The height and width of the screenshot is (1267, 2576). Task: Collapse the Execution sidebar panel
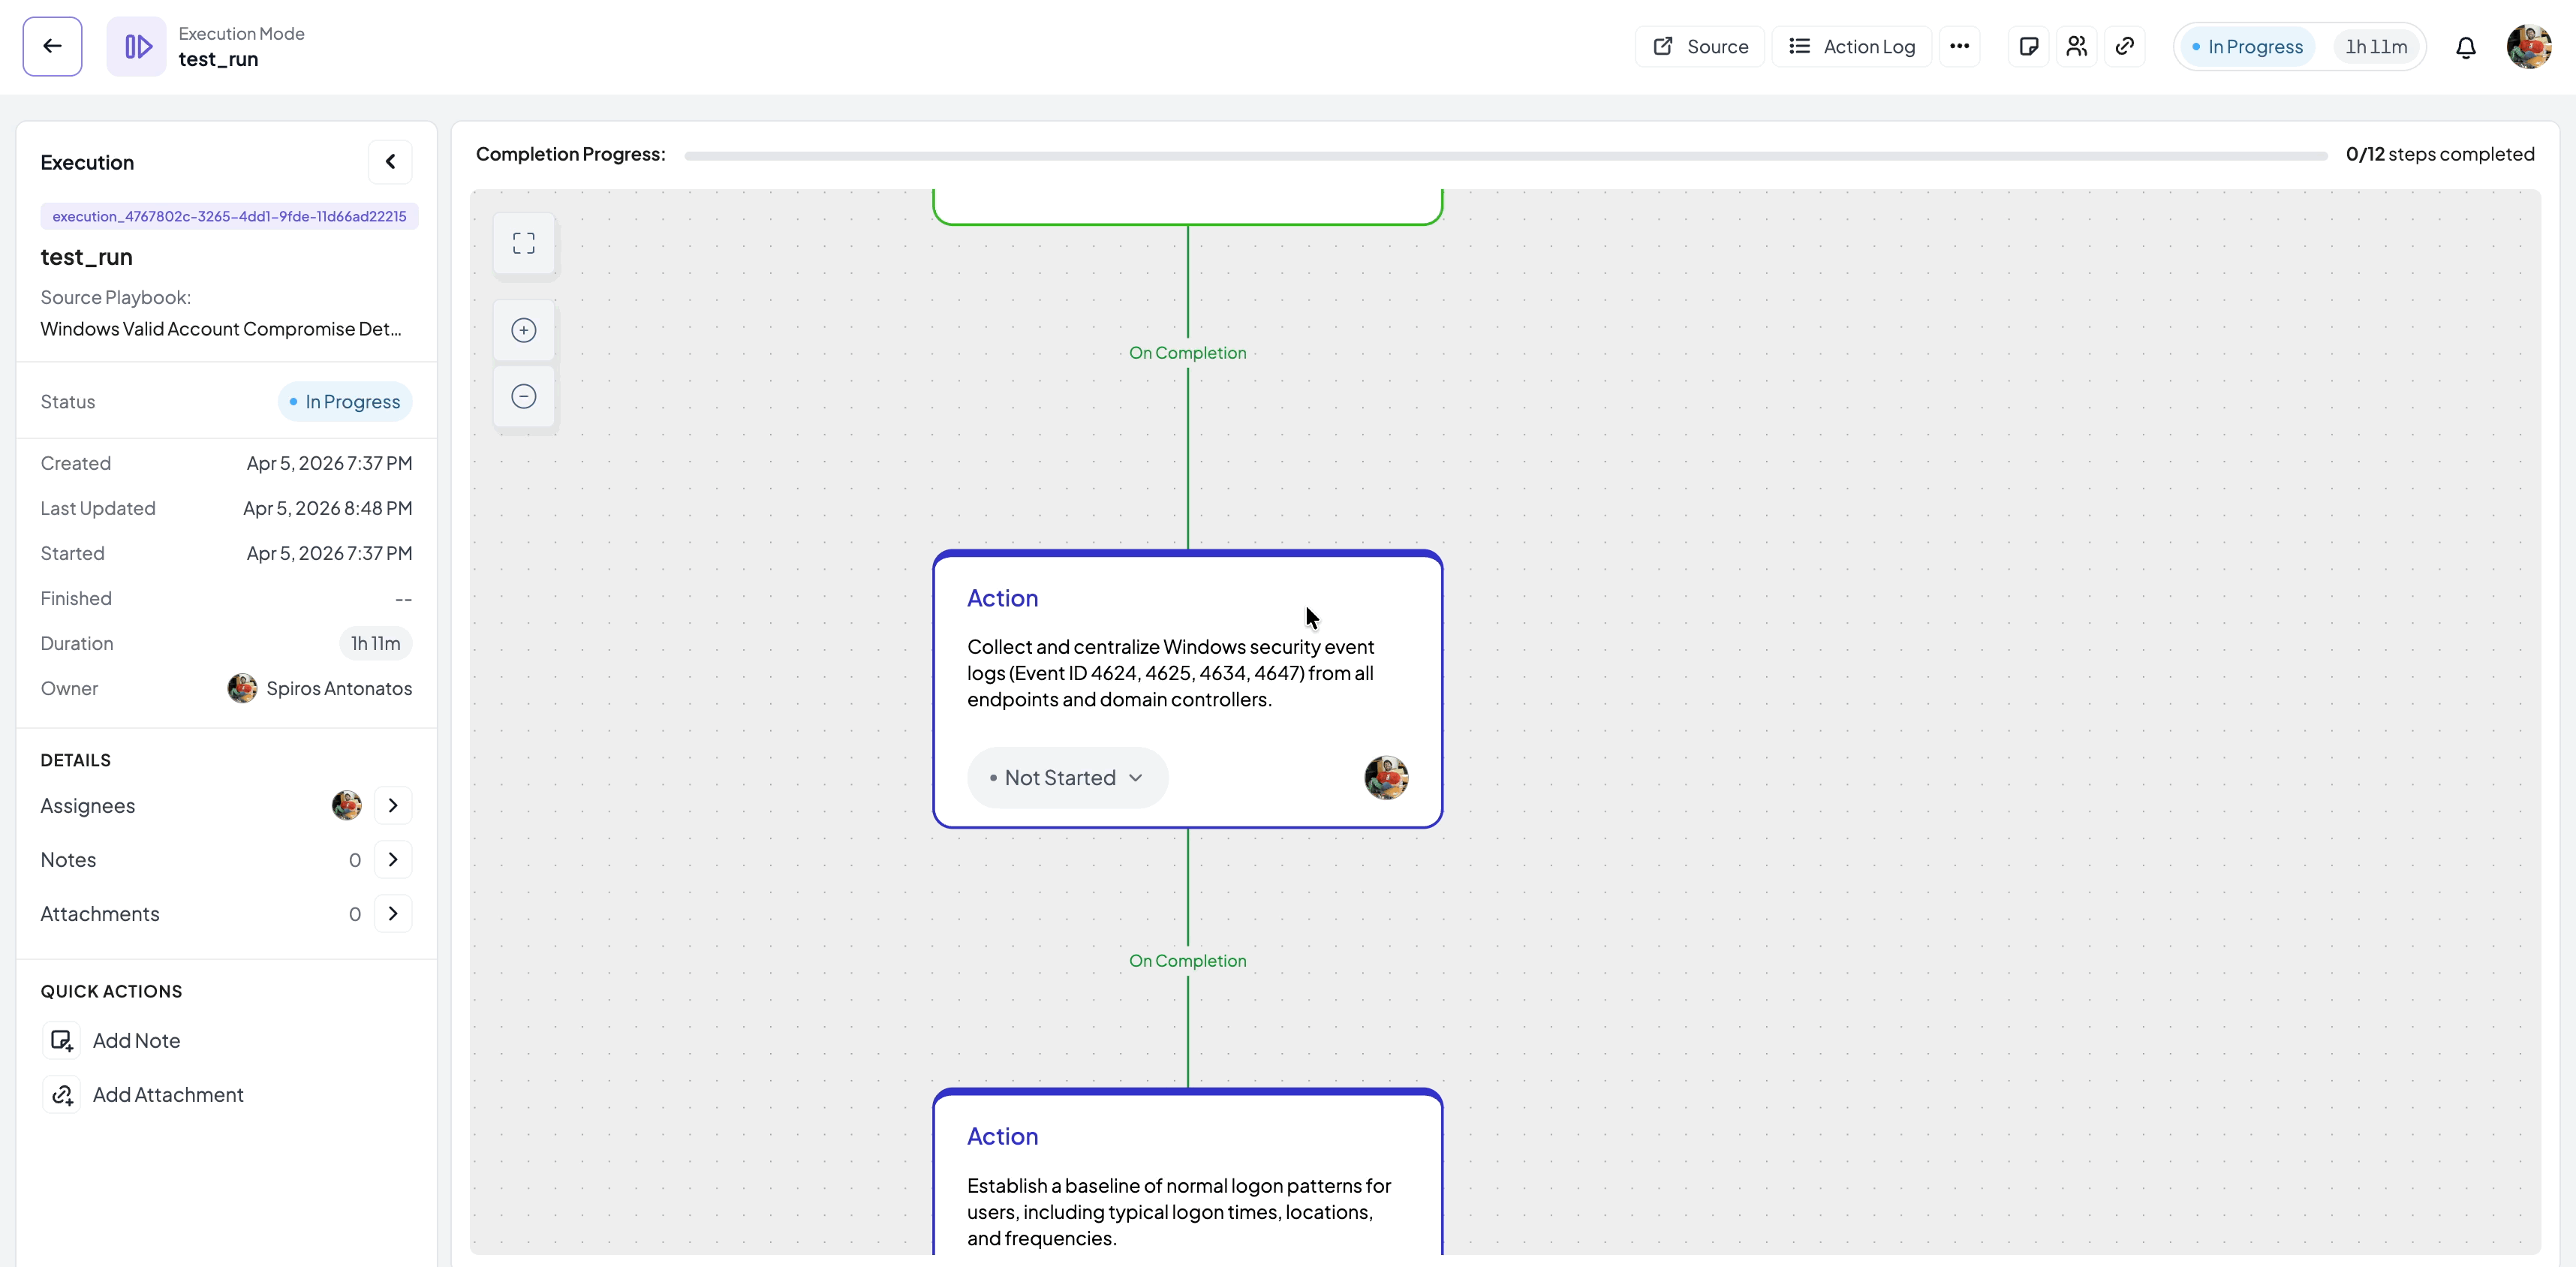click(390, 161)
